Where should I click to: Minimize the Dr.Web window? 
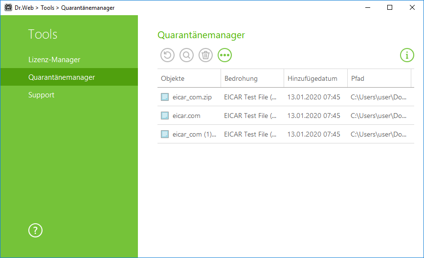tap(367, 7)
